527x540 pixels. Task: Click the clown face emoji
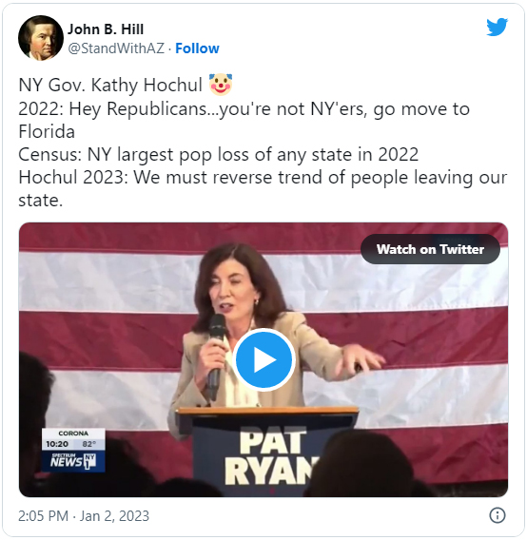click(221, 85)
